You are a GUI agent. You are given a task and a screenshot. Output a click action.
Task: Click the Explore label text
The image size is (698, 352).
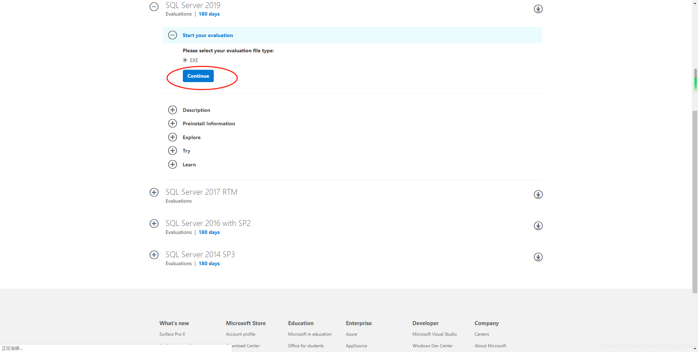point(192,138)
